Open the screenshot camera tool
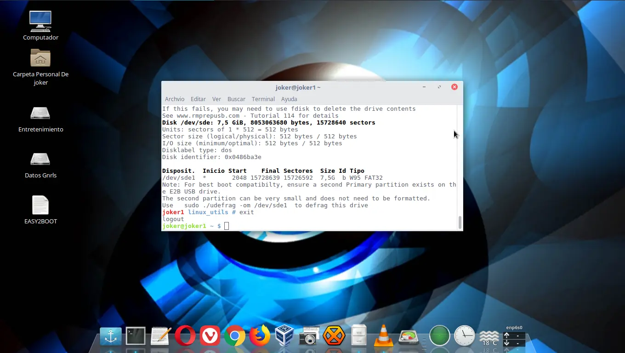Image resolution: width=625 pixels, height=353 pixels. pyautogui.click(x=309, y=336)
